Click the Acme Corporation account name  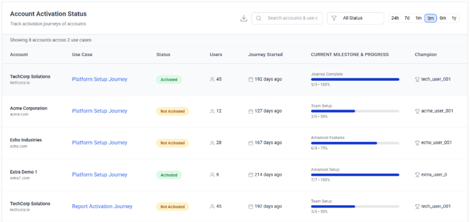[28, 108]
